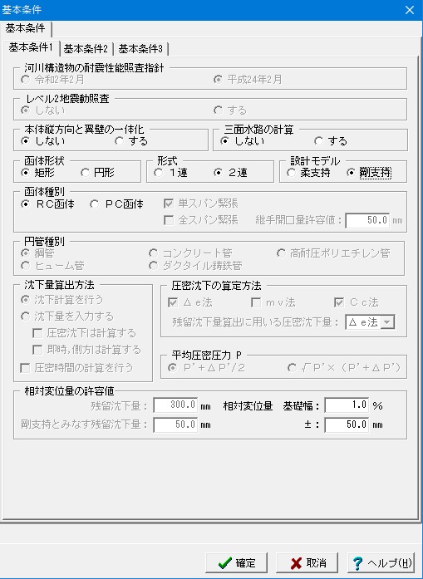Image resolution: width=423 pixels, height=579 pixels.
Task: Open help with the ヘルプ(H) button
Action: [381, 562]
